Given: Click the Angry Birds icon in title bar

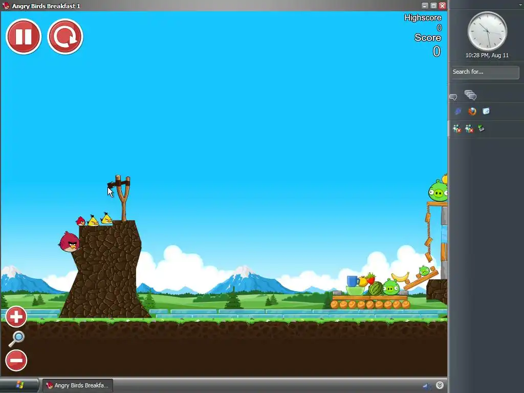Looking at the screenshot, I should (6, 6).
